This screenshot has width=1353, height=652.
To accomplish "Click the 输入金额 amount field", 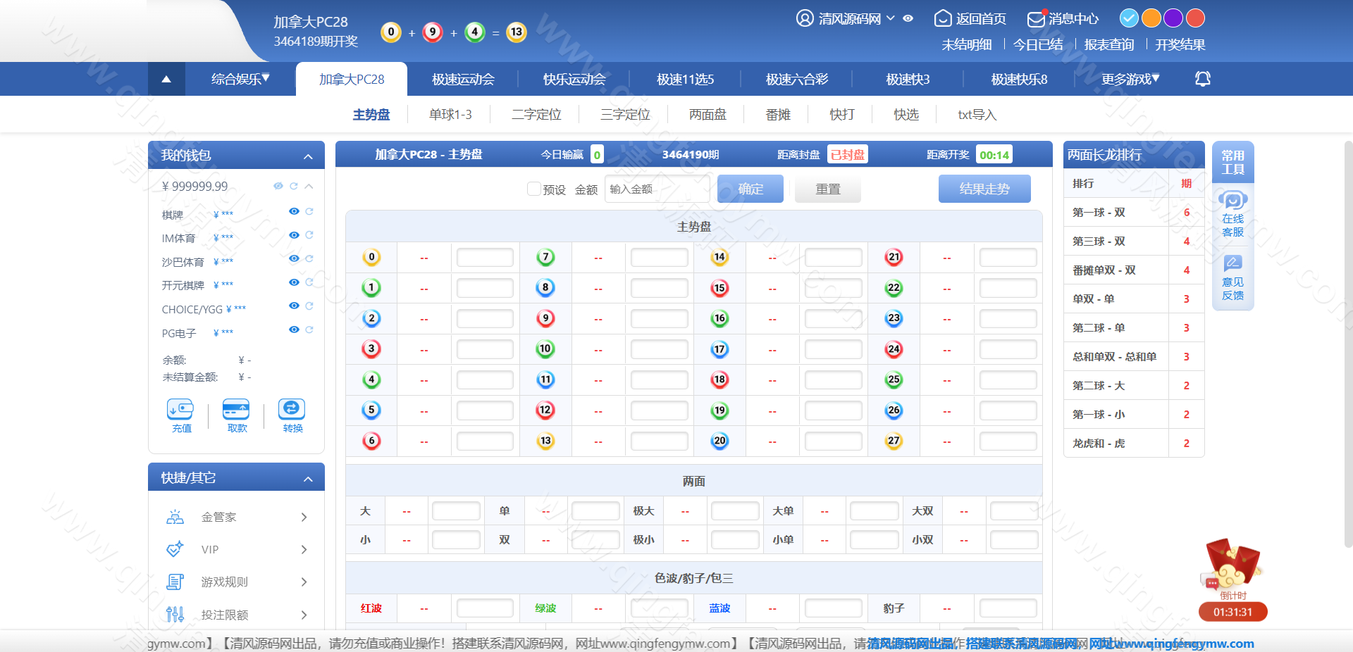I will coord(657,189).
